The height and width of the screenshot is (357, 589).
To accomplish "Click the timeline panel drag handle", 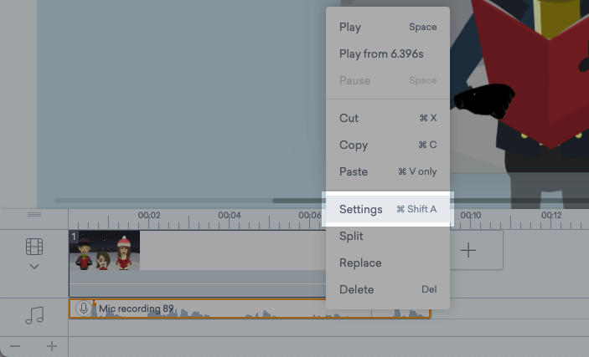I will (x=34, y=215).
